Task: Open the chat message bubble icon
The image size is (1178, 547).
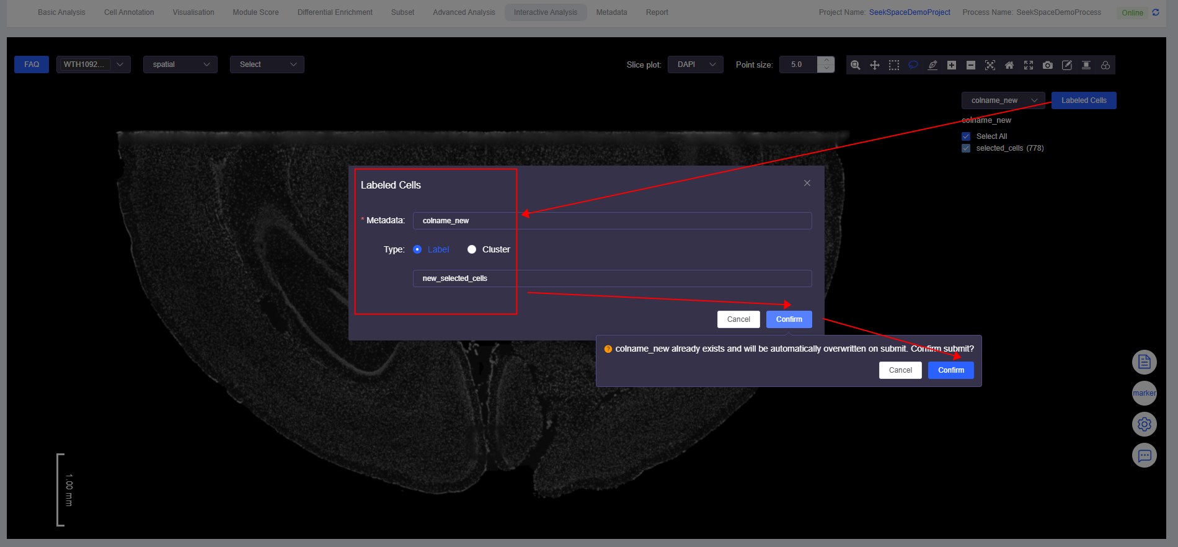Action: (x=1144, y=456)
